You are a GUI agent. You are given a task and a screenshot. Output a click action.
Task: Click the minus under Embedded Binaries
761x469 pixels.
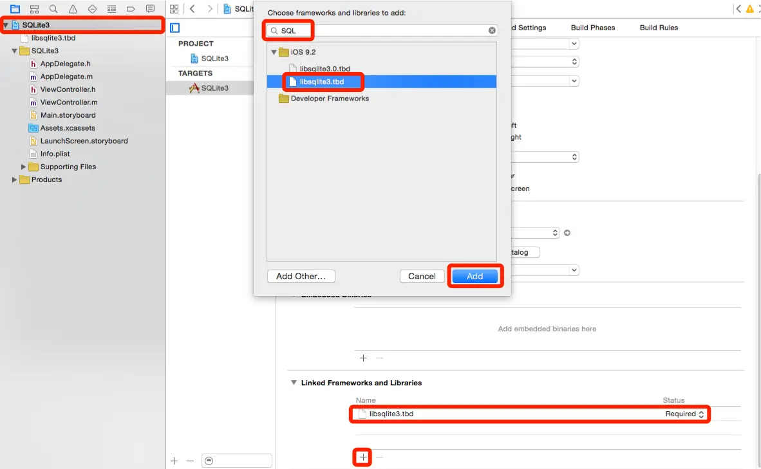coord(379,358)
